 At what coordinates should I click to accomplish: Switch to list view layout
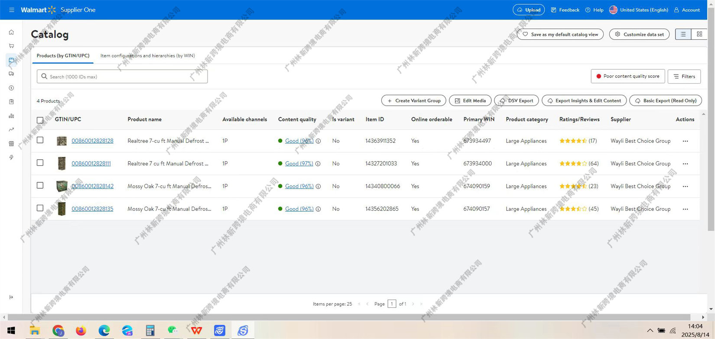[683, 34]
